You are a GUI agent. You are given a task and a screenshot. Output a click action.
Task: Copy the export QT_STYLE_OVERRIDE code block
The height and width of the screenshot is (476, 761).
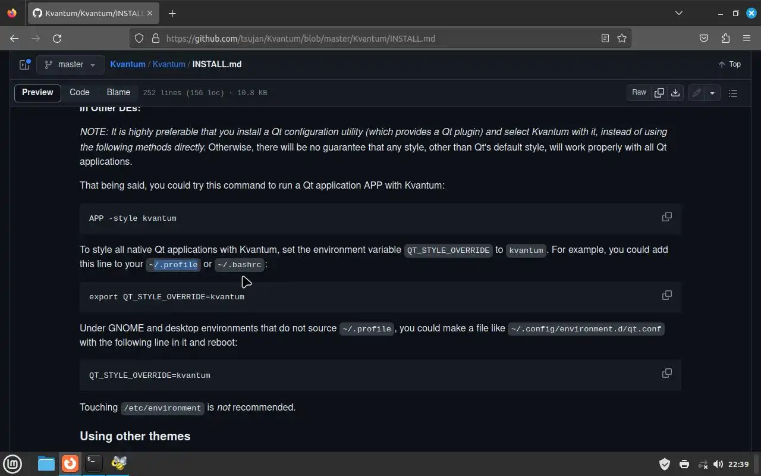pyautogui.click(x=667, y=295)
